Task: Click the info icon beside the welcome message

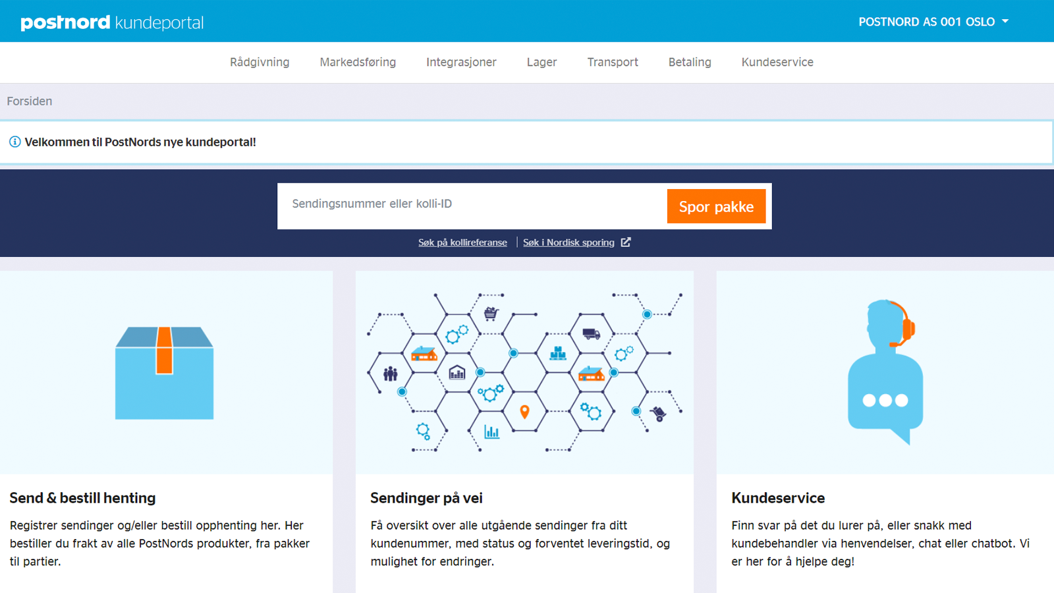Action: 14,142
